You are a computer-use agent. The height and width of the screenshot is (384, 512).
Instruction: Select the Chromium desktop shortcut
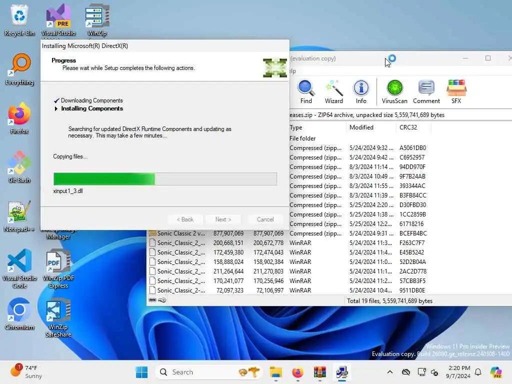click(19, 314)
